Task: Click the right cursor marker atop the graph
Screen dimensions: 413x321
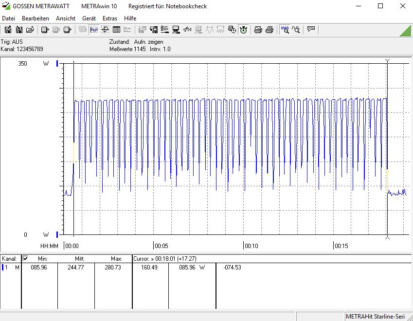Action: pos(387,61)
